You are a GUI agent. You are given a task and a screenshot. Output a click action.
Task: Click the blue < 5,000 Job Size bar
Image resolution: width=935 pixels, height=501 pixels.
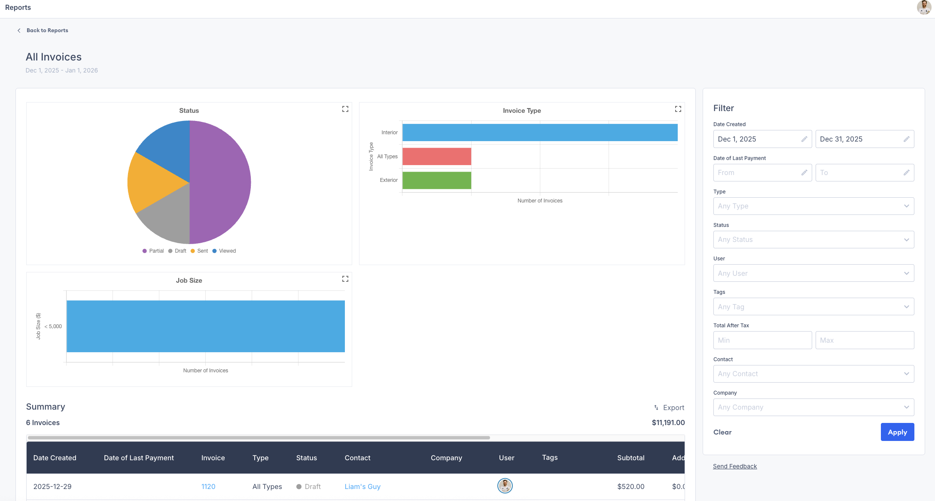coord(206,326)
